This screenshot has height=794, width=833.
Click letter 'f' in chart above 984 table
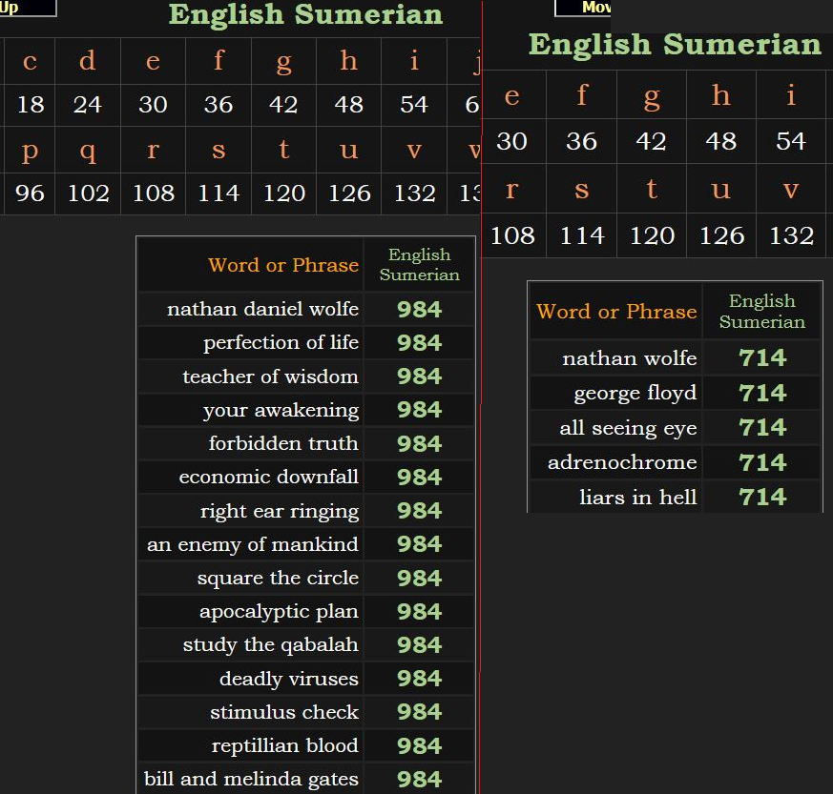click(219, 60)
